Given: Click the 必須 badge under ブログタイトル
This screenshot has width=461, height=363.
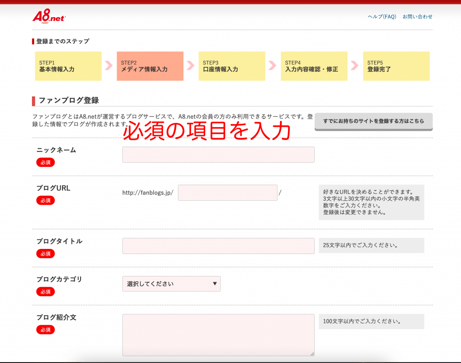Looking at the screenshot, I should (45, 254).
